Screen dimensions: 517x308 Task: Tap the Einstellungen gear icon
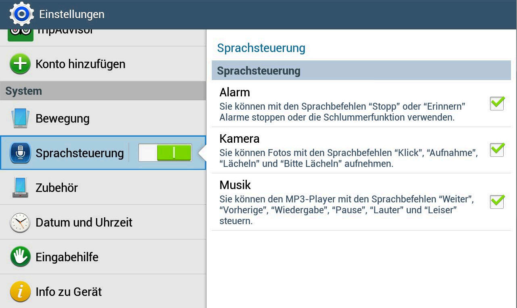click(21, 15)
